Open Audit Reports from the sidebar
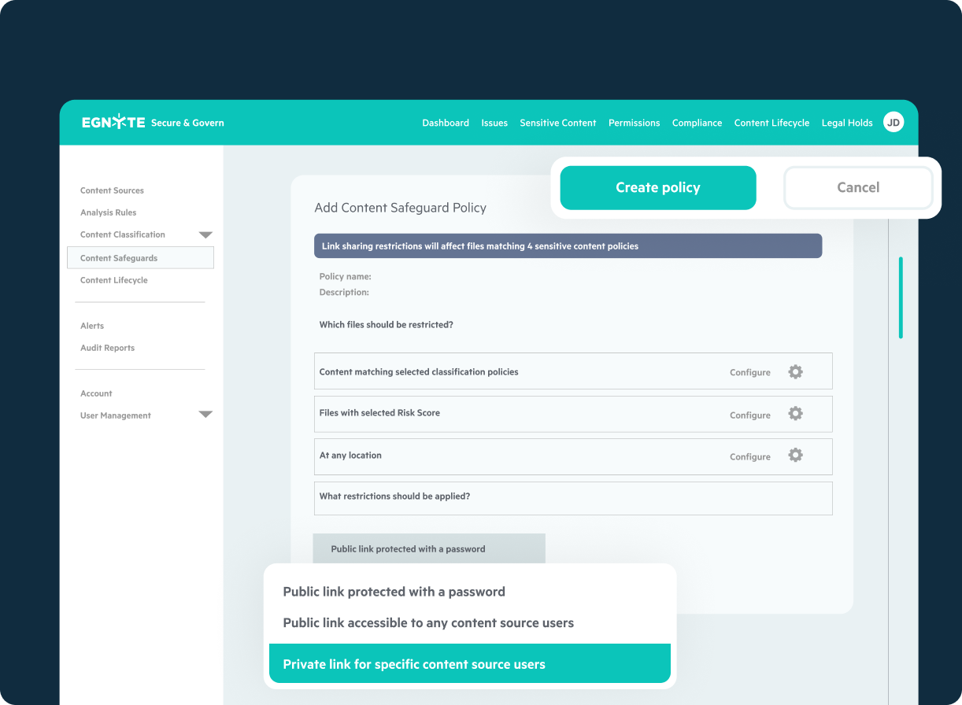 point(107,348)
